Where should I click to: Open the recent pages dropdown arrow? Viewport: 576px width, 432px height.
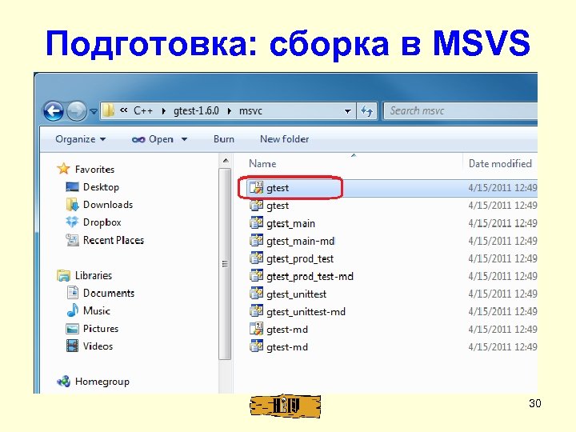[94, 111]
